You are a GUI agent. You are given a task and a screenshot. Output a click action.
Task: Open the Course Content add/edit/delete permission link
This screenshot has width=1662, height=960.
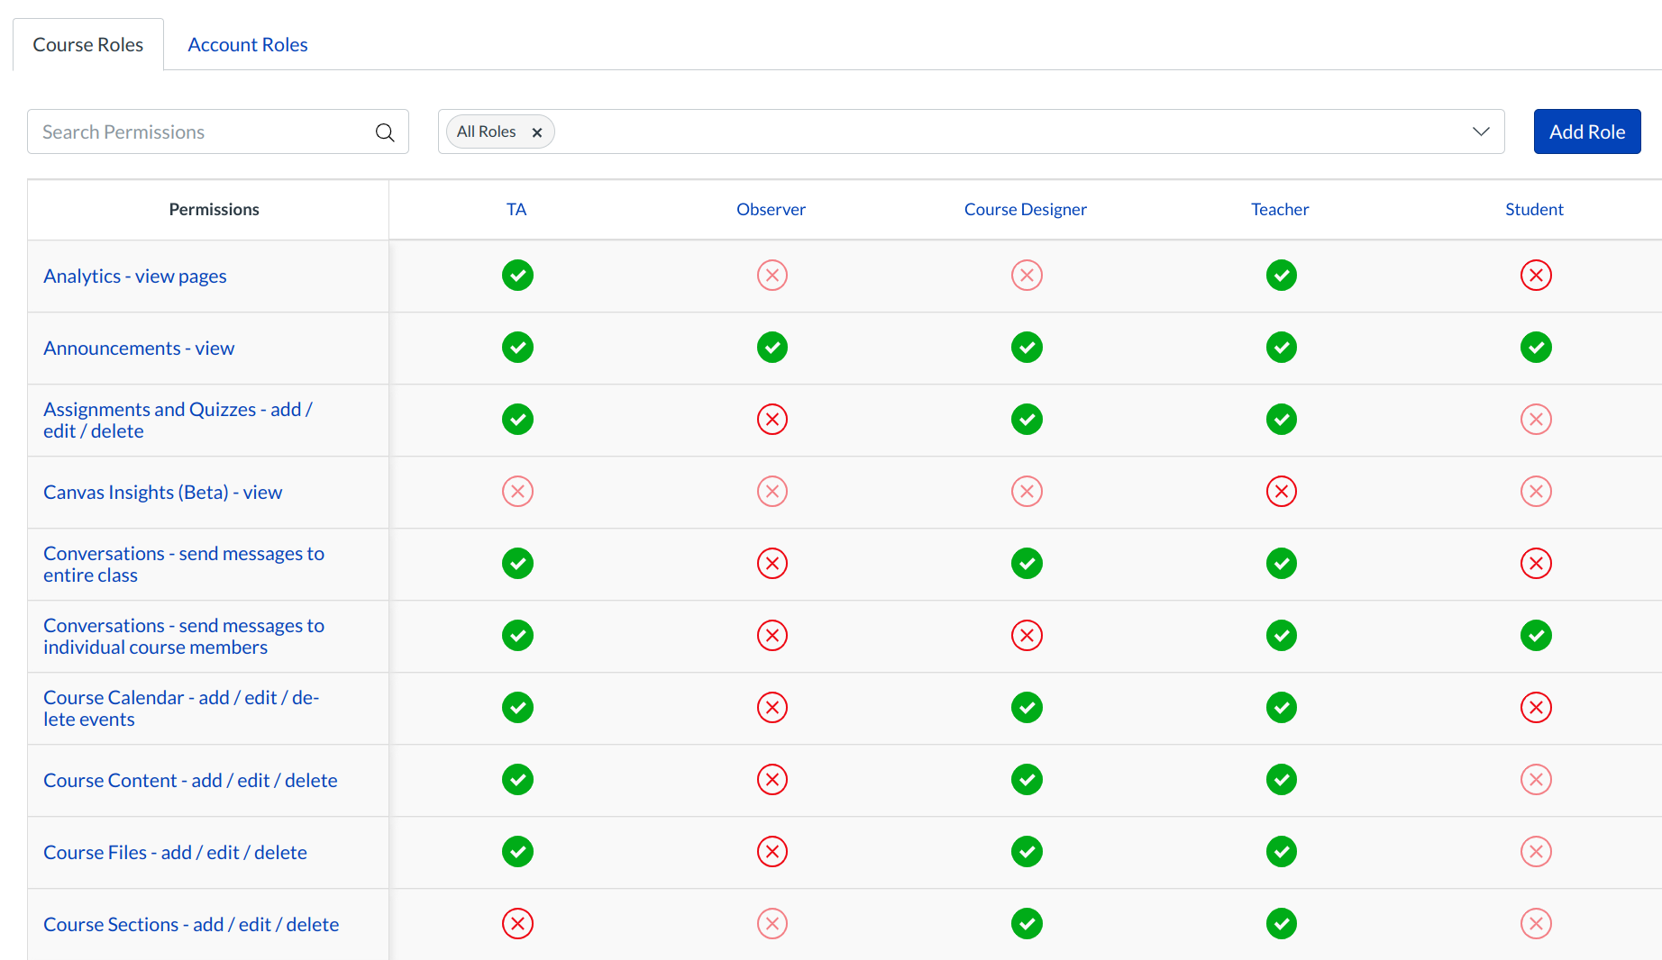coord(190,781)
